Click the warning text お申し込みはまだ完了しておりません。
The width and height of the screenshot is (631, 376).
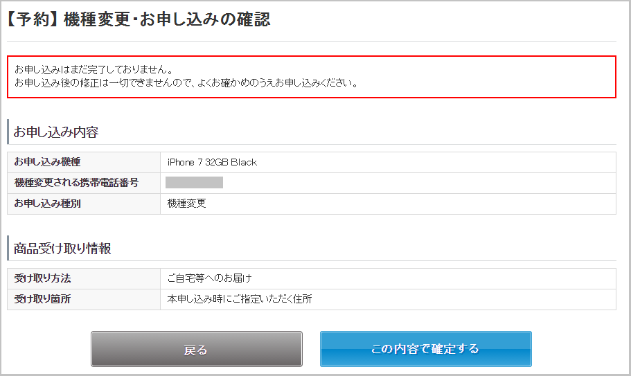[x=95, y=69]
